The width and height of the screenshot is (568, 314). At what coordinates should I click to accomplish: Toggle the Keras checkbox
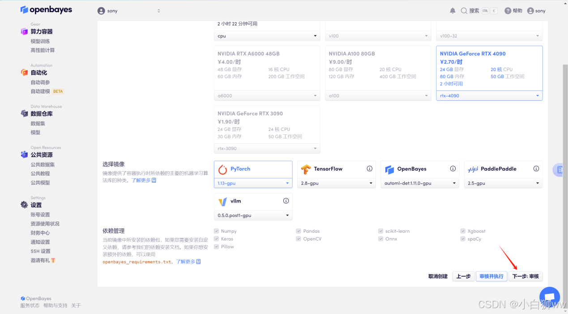[217, 239]
